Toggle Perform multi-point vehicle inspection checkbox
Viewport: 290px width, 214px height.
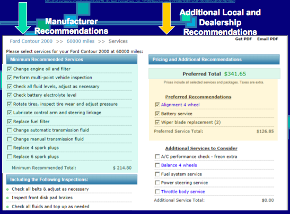point(9,78)
